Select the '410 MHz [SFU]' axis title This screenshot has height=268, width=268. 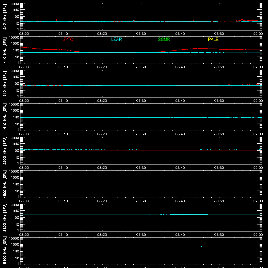coord(5,50)
